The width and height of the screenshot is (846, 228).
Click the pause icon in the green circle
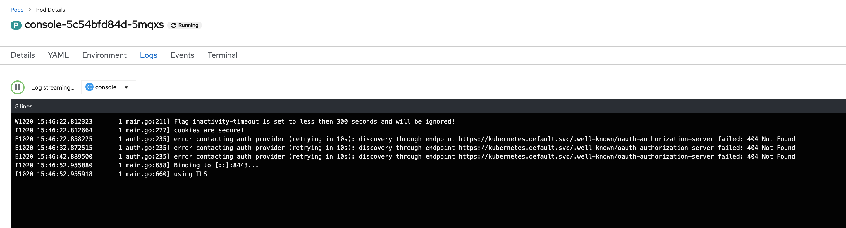click(x=18, y=87)
